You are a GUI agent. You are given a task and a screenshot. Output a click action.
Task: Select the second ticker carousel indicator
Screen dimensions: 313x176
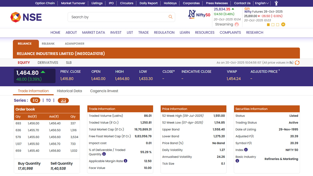coord(273,25)
